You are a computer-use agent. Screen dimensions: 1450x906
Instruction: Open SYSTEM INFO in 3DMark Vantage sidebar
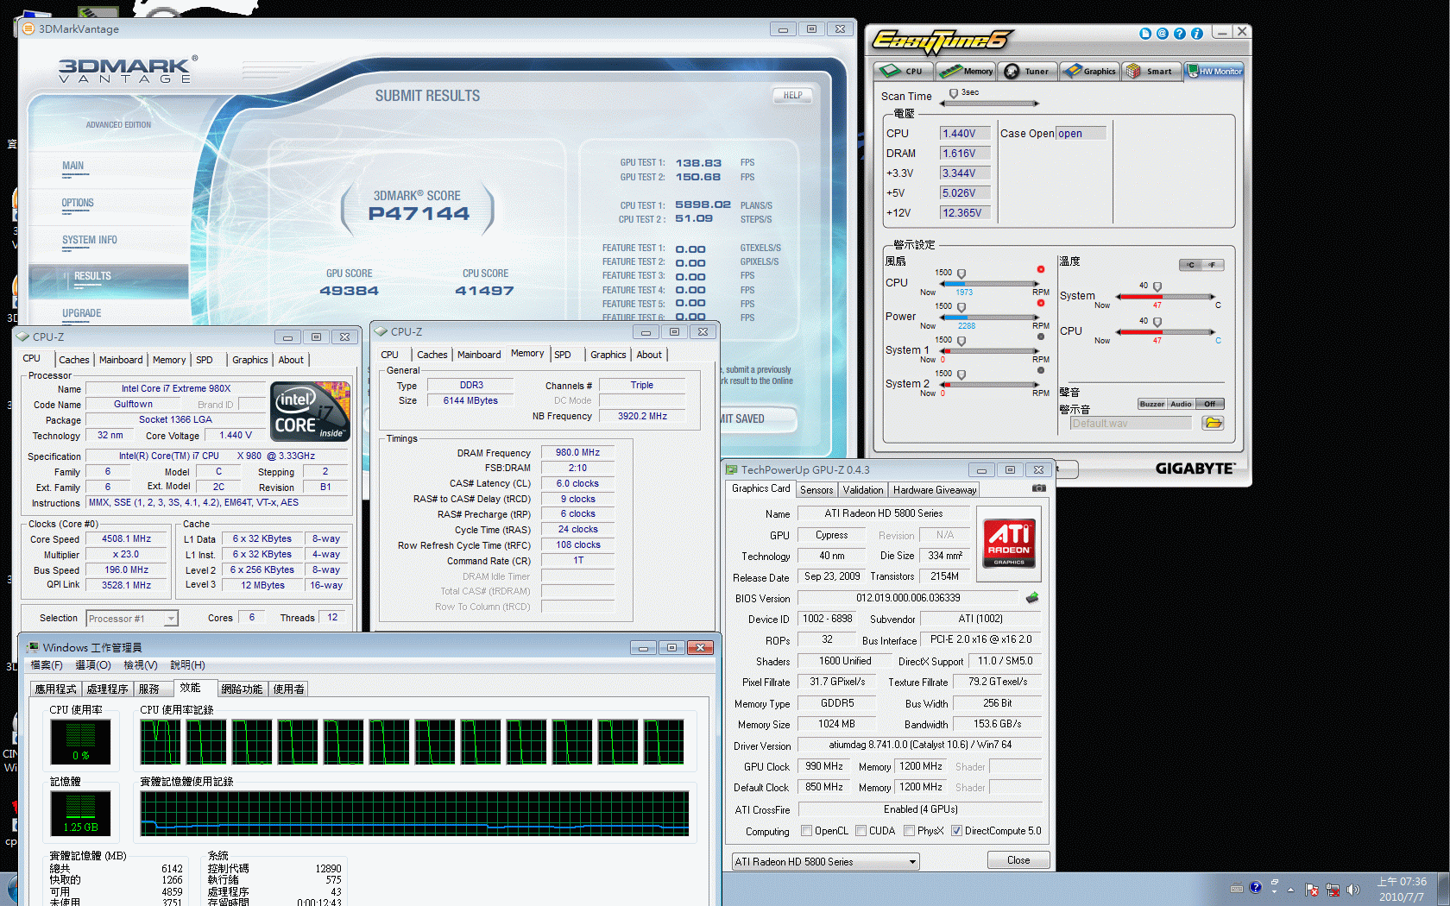click(90, 240)
